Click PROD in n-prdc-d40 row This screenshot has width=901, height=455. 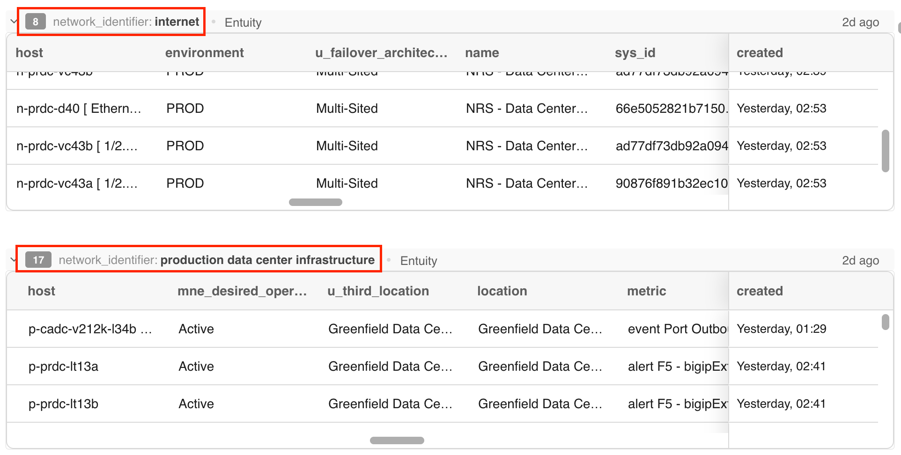click(x=185, y=109)
